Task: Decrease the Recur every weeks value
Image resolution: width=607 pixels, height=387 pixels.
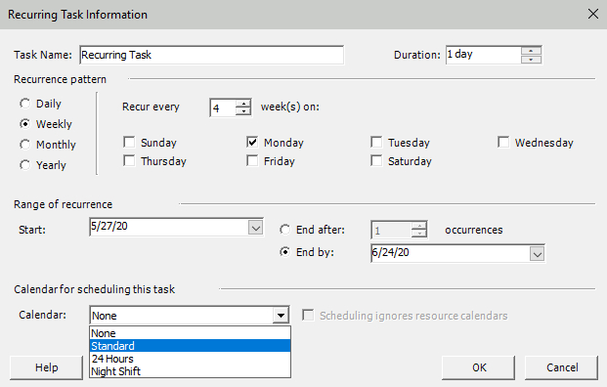Action: [243, 111]
